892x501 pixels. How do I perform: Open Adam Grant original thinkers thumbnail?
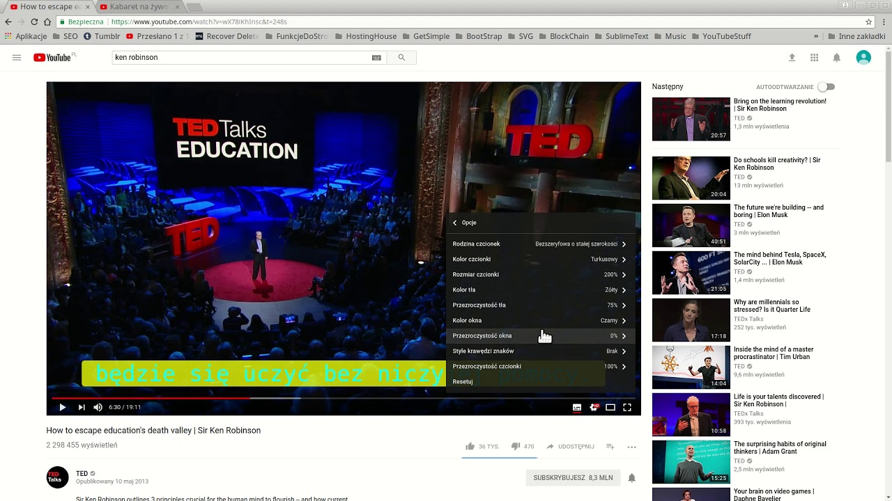691,461
